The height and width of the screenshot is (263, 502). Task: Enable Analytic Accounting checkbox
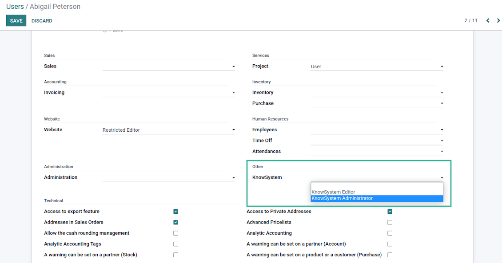[390, 233]
